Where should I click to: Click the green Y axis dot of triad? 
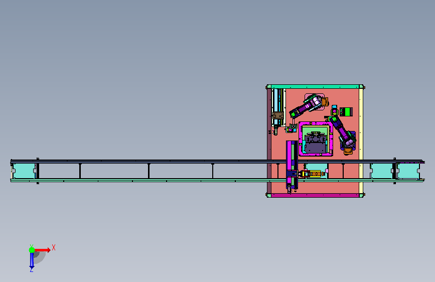32,250
